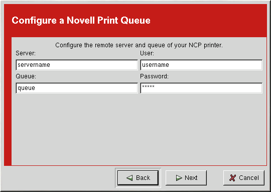Viewport: 271px width, 192px height.
Task: Click the empty gray area below the fields
Action: click(139, 129)
